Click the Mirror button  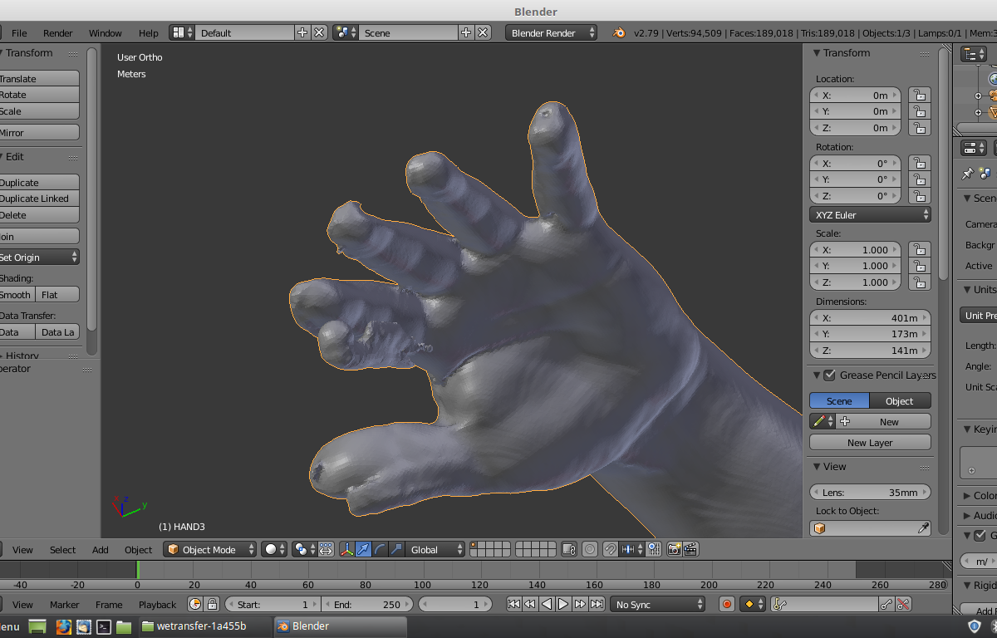click(x=38, y=132)
